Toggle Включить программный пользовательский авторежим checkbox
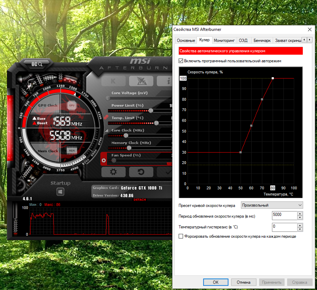The image size is (317, 290). point(181,61)
